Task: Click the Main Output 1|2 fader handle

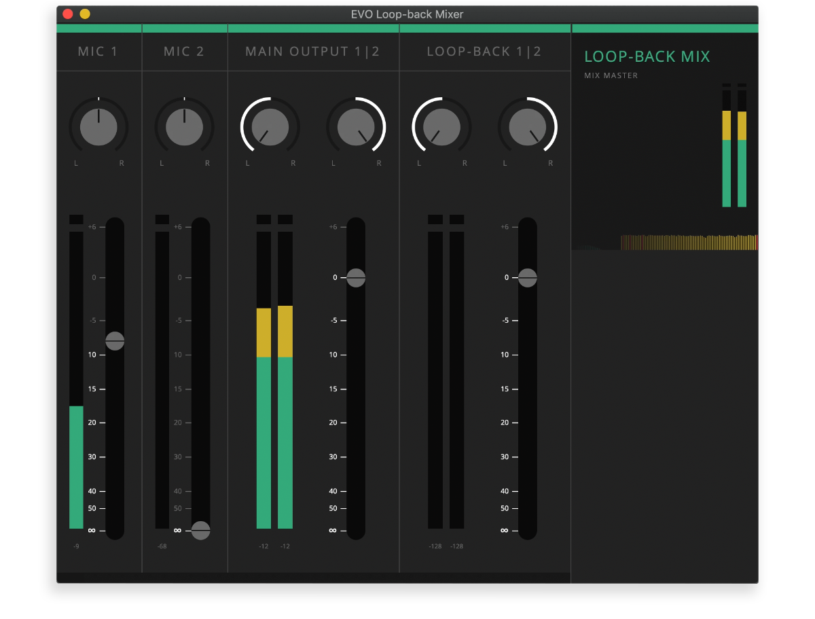Action: (x=356, y=278)
